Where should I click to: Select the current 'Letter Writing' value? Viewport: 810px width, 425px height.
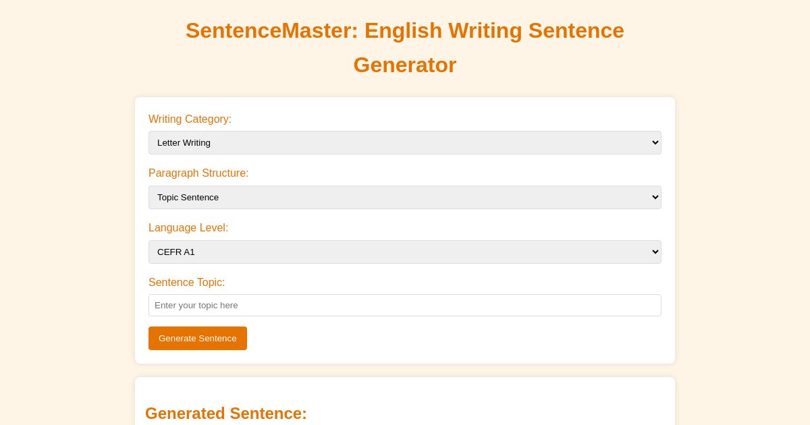point(184,142)
